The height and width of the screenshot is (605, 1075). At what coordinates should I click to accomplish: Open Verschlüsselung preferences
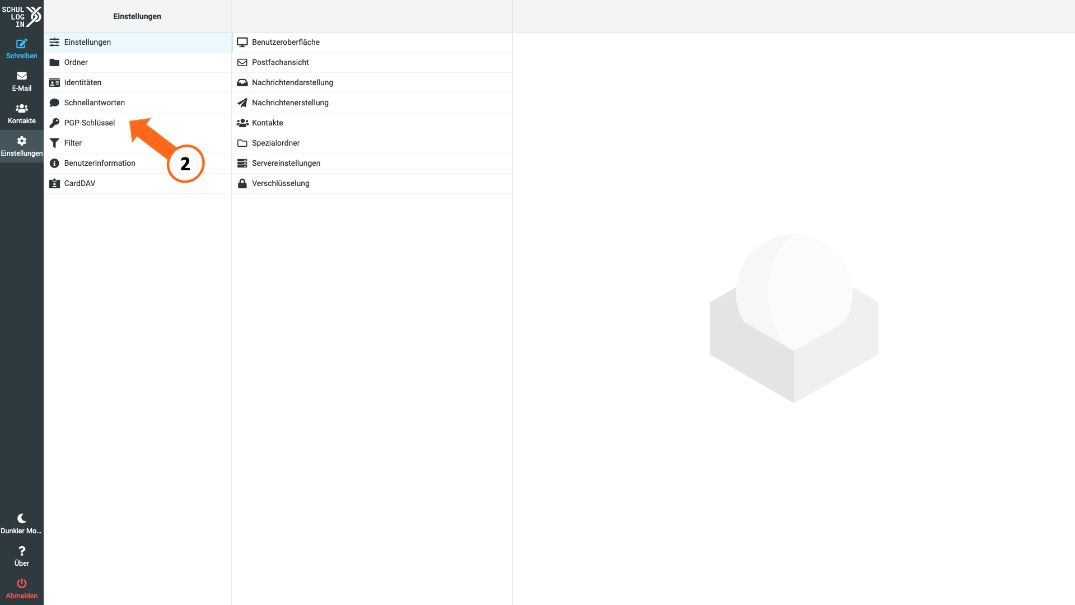point(372,183)
